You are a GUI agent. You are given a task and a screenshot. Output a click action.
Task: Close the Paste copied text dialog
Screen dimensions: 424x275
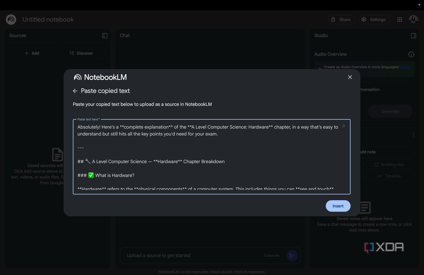(x=350, y=77)
